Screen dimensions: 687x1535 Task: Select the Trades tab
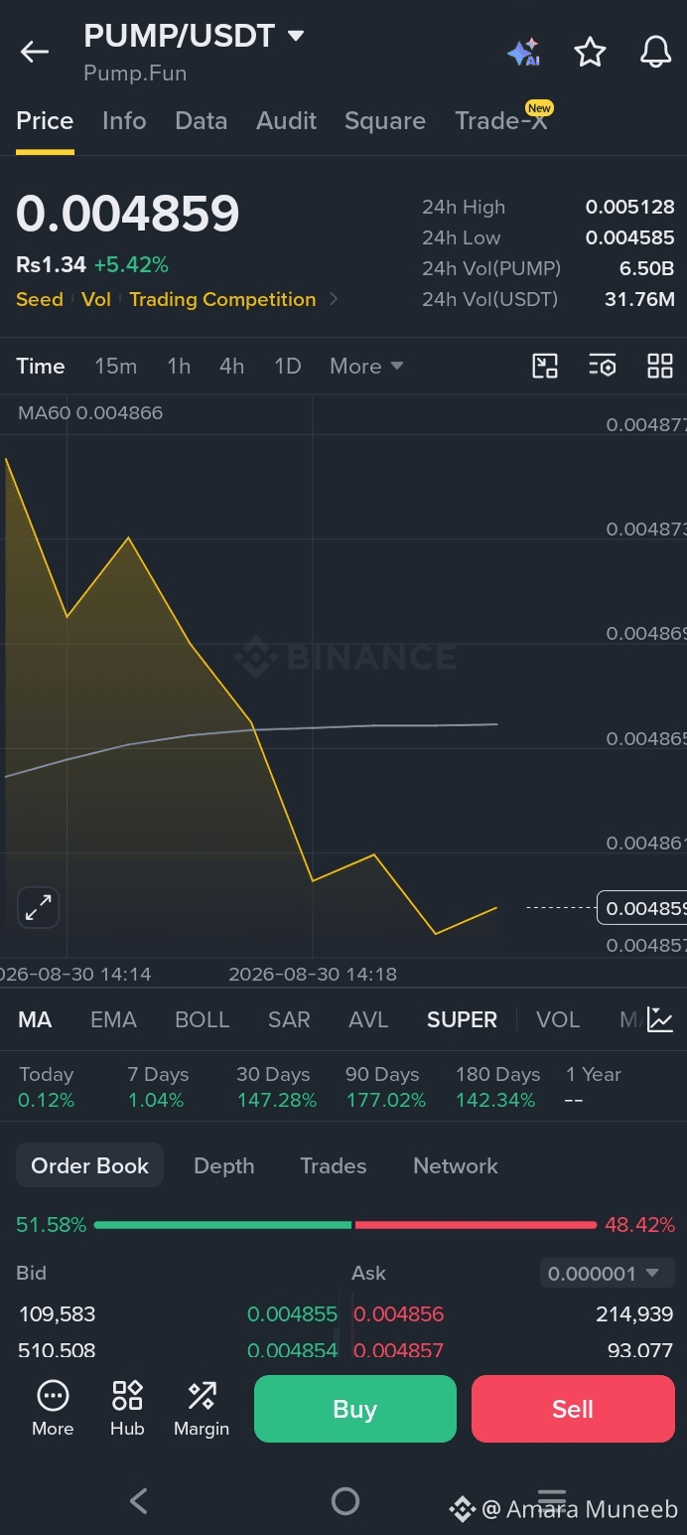click(334, 1165)
